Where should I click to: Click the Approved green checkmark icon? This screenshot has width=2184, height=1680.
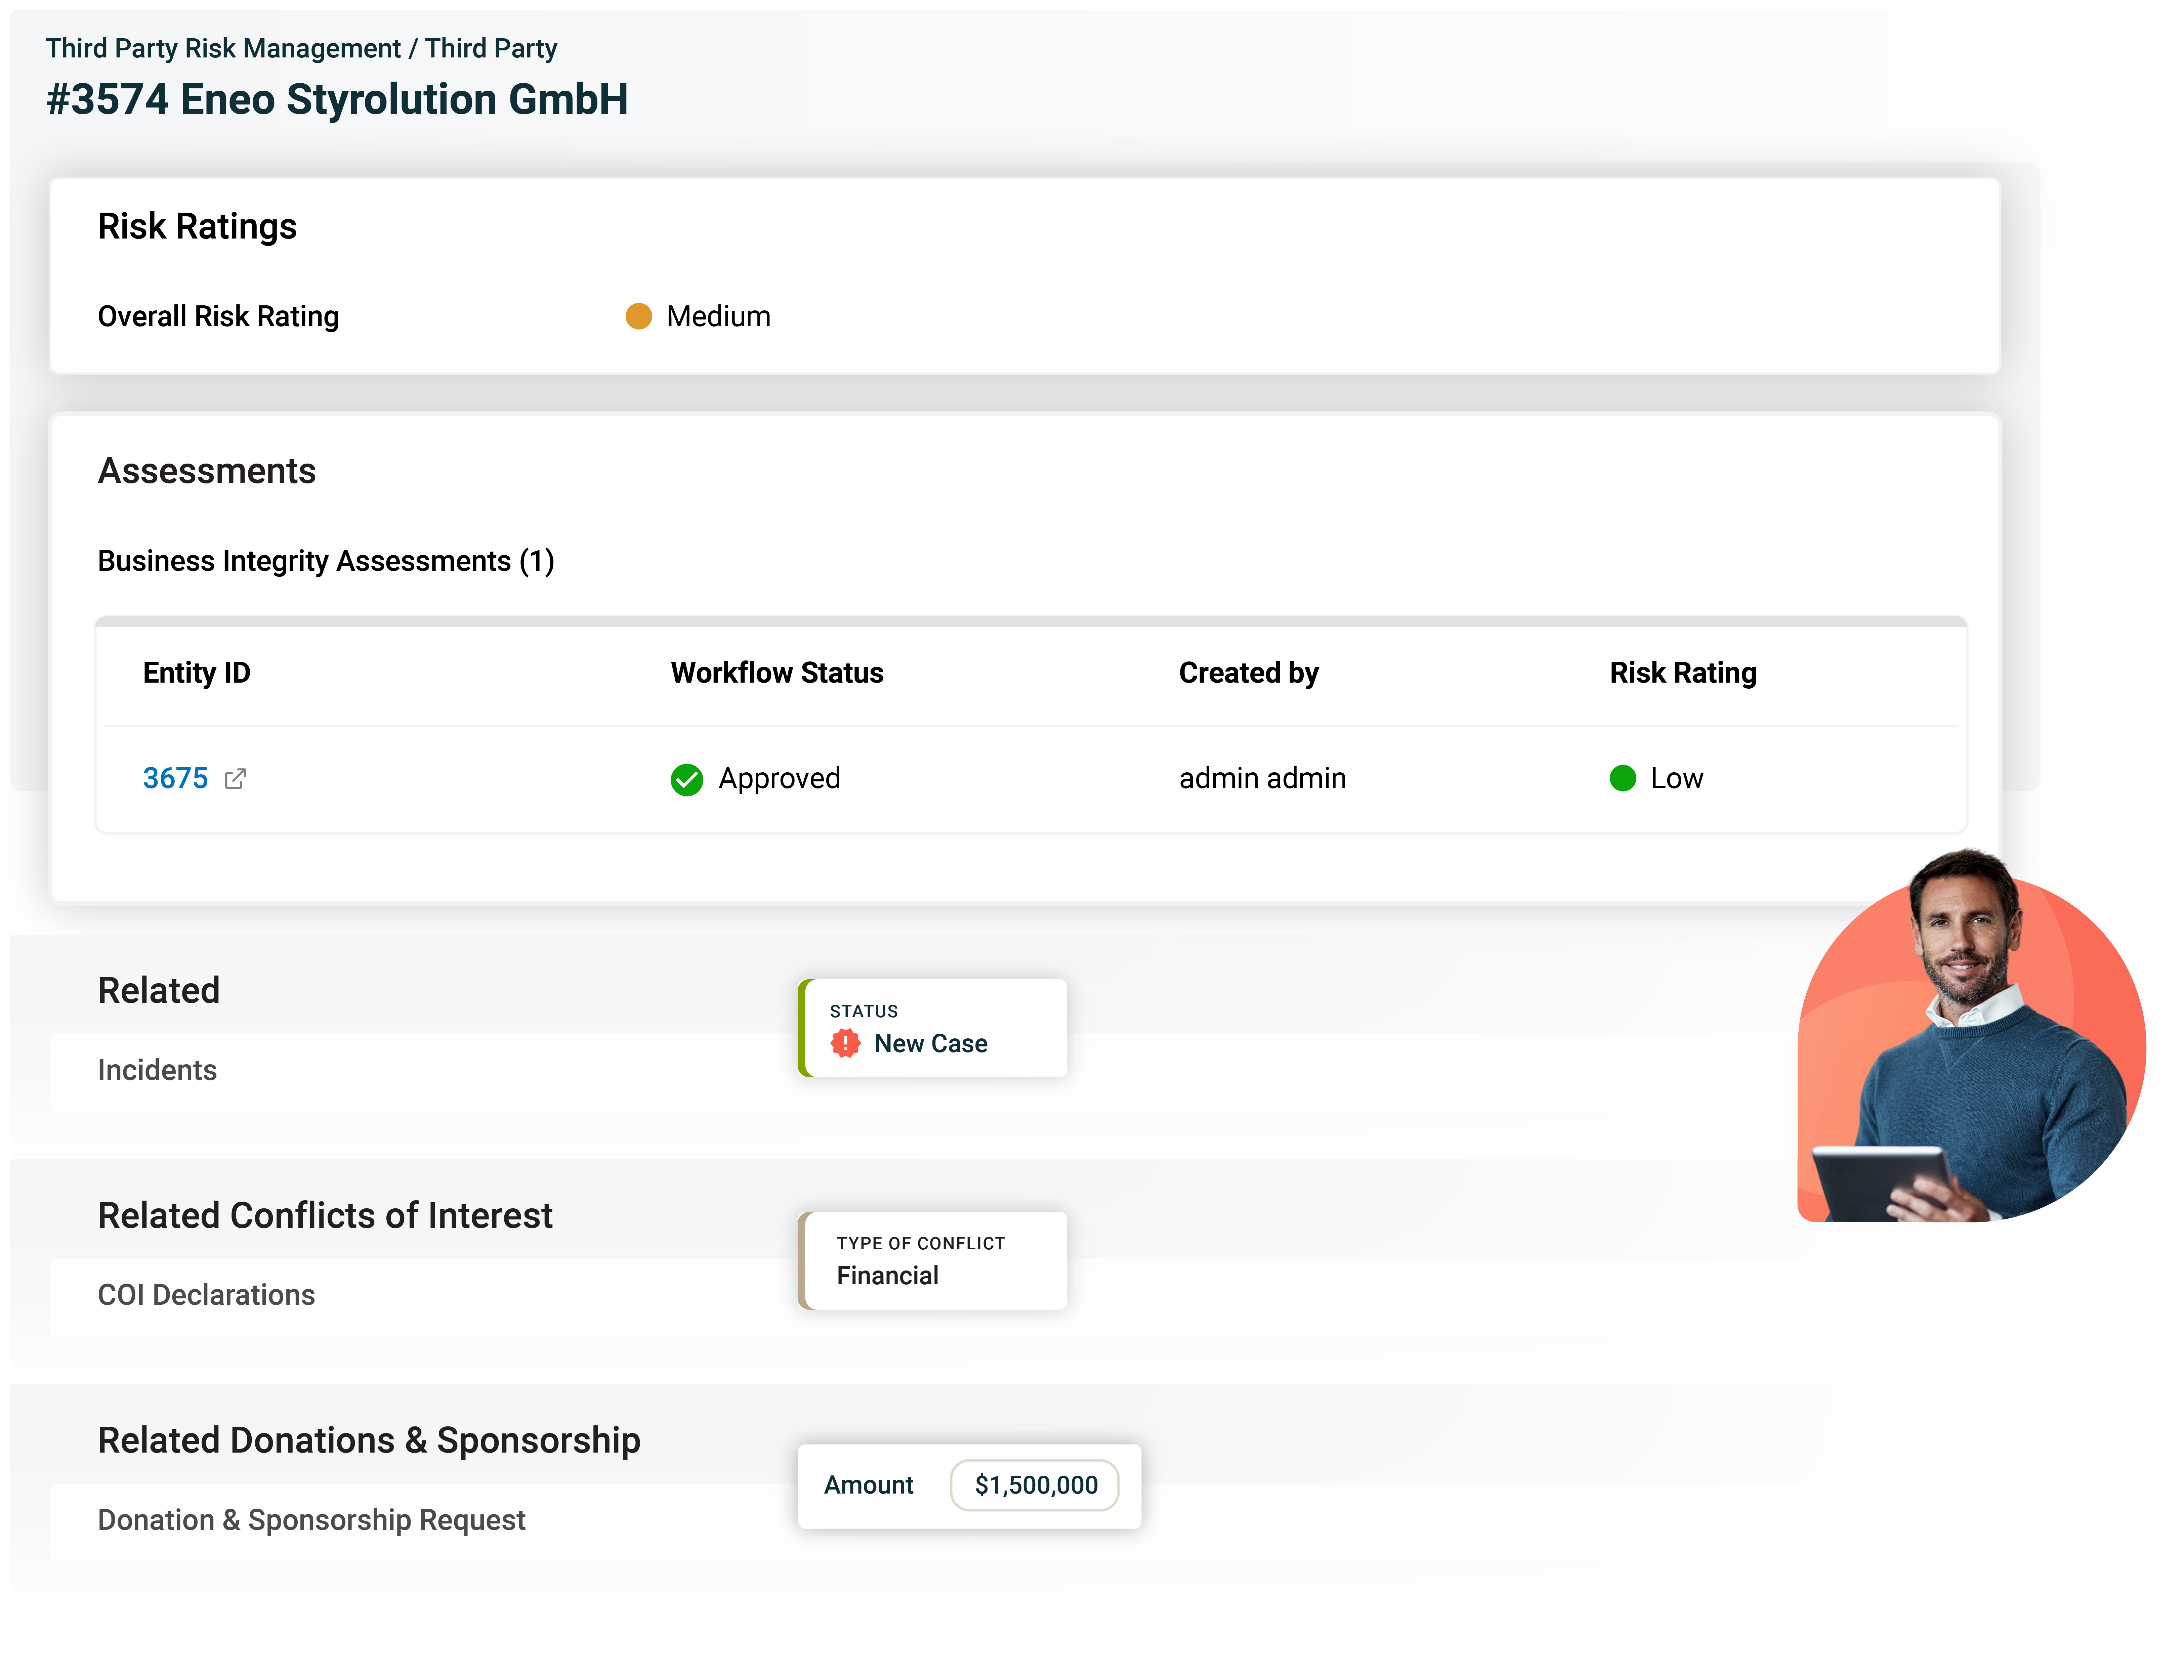click(x=687, y=779)
